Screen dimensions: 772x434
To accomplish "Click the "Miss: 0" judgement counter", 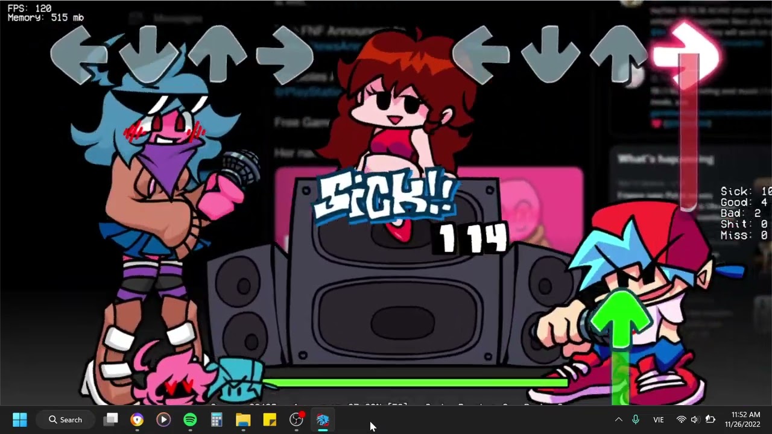I will (744, 236).
